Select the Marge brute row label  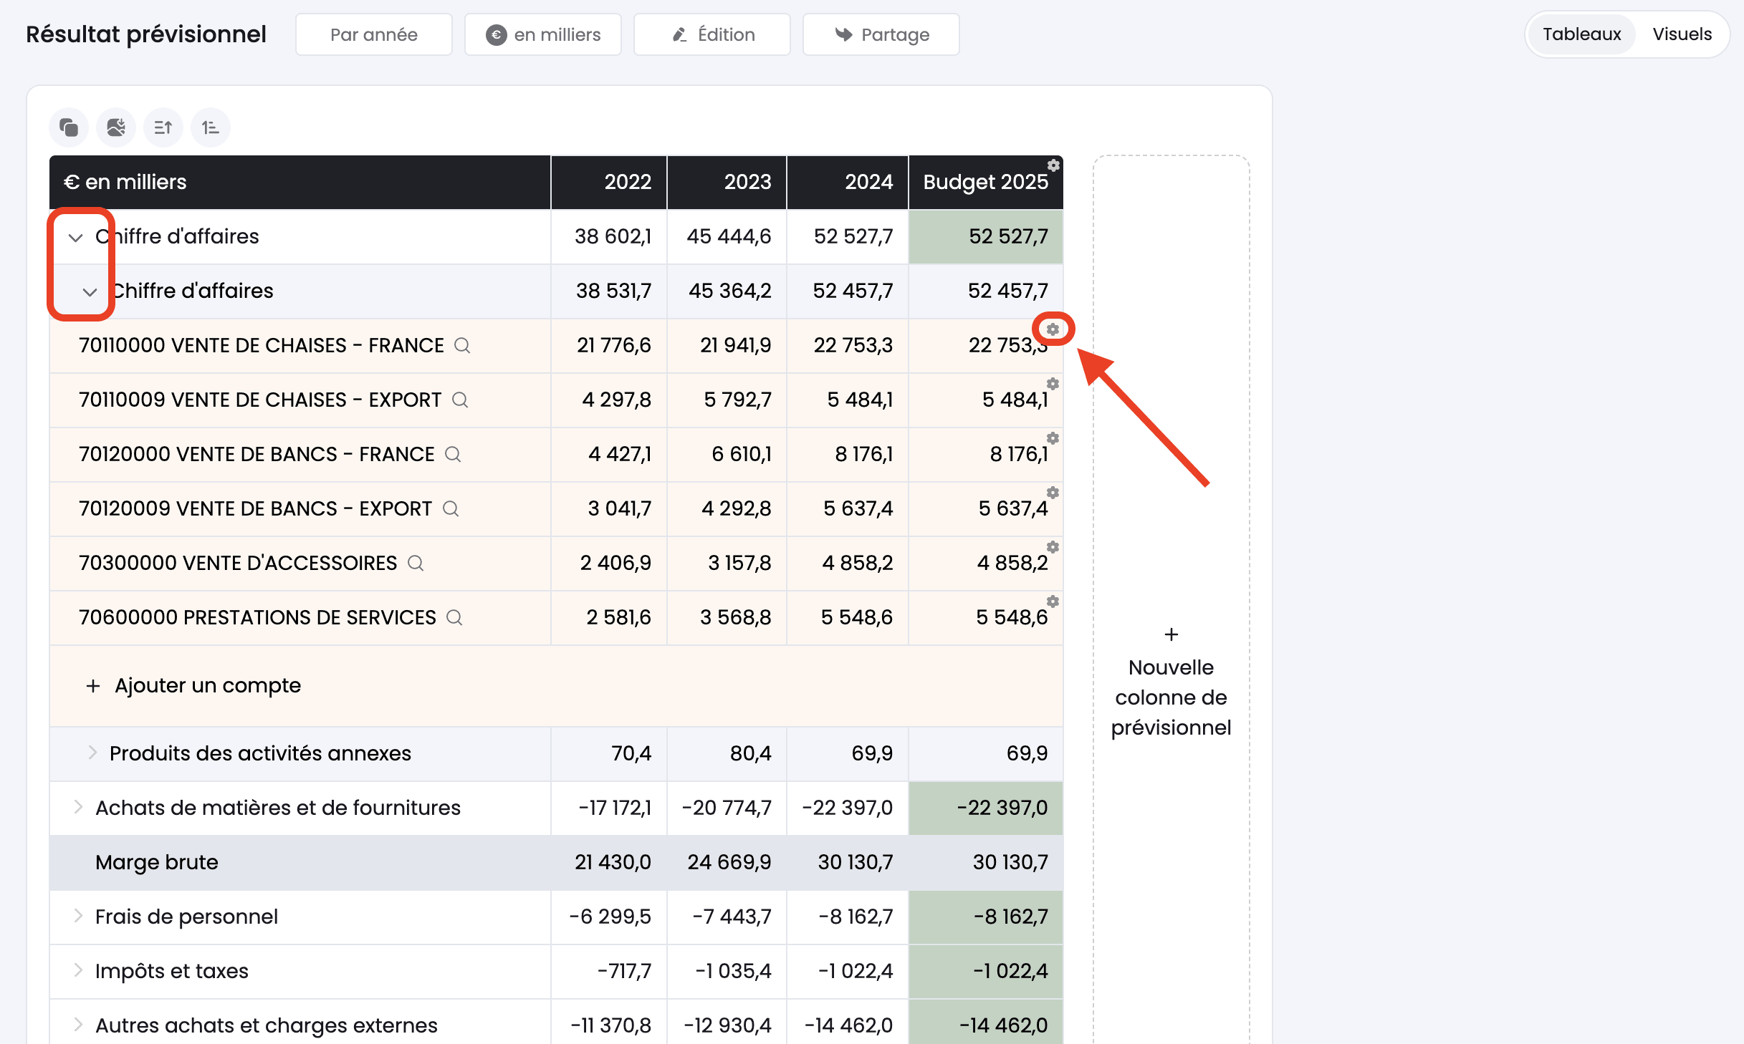[x=157, y=862]
